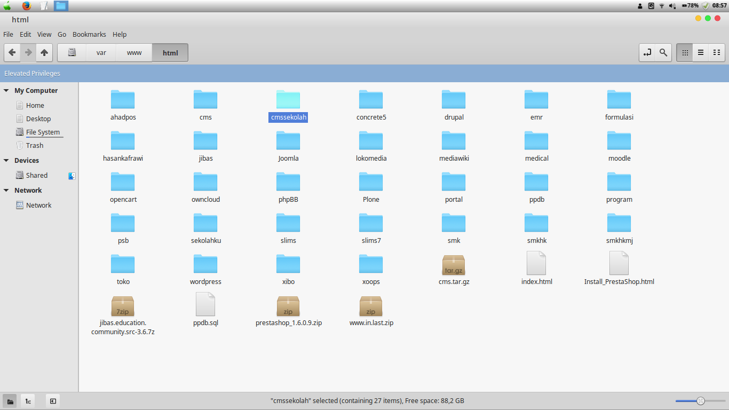This screenshot has height=410, width=729.
Task: Select the owncloud folder
Action: [x=205, y=188]
